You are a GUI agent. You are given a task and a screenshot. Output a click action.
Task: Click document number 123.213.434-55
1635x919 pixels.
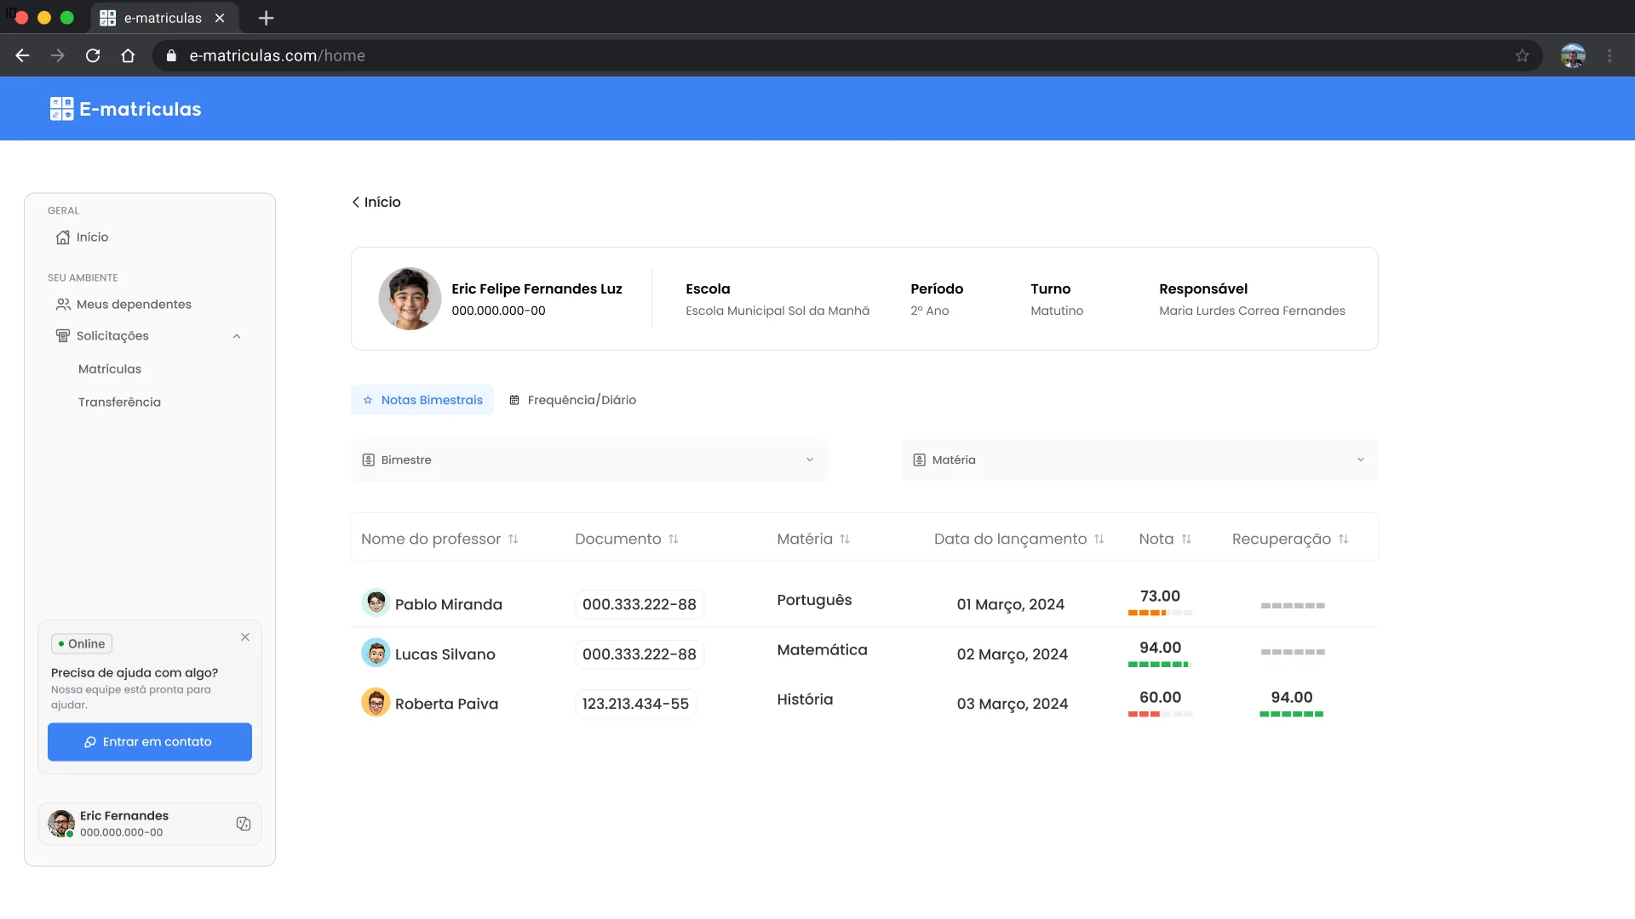(x=635, y=704)
